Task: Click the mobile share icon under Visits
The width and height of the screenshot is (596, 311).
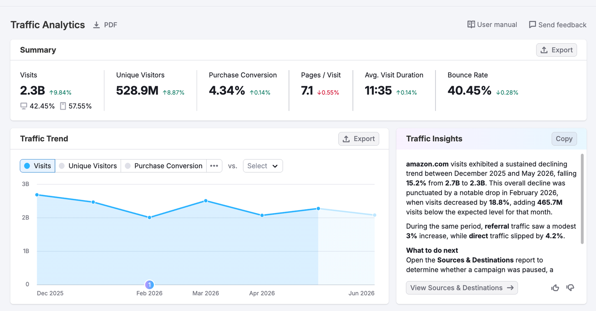Action: (x=63, y=106)
